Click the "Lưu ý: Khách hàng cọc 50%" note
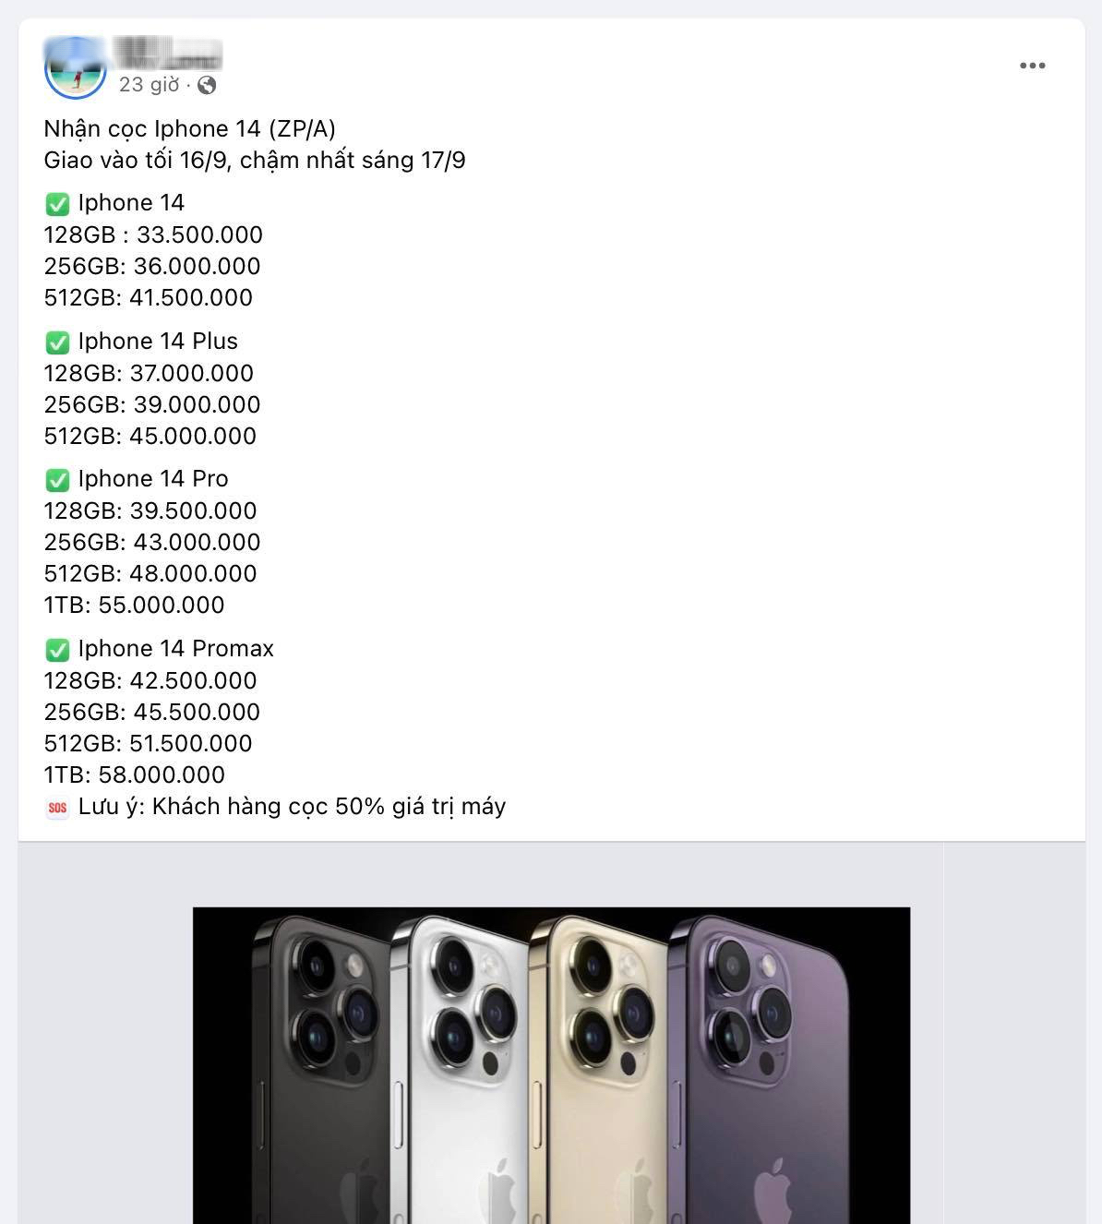1102x1224 pixels. click(291, 807)
